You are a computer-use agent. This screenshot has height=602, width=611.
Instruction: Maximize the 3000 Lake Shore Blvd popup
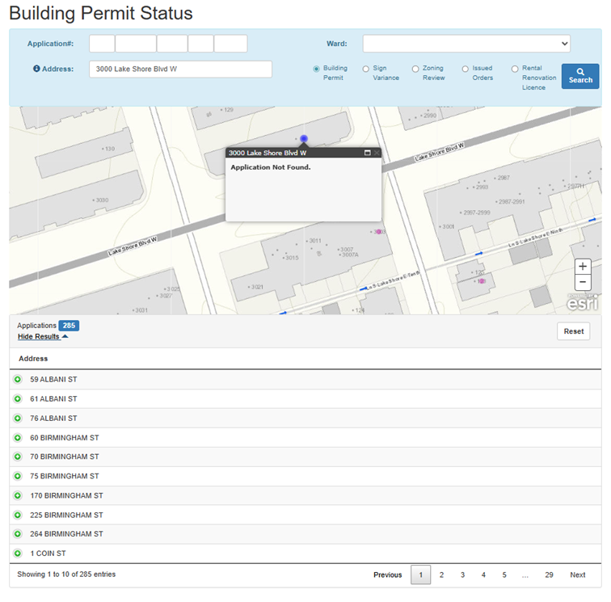(367, 153)
